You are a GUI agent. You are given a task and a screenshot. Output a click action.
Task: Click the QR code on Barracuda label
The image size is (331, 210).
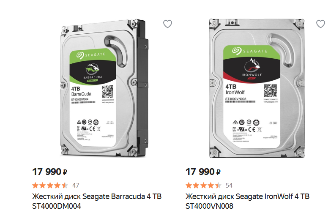click(108, 92)
